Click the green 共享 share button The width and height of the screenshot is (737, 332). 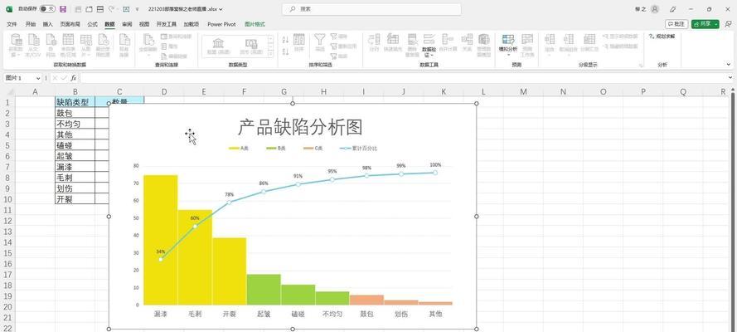(x=705, y=24)
